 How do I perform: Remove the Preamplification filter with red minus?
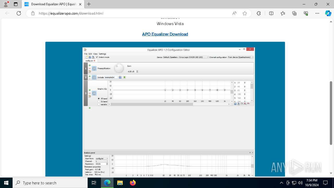point(90,68)
